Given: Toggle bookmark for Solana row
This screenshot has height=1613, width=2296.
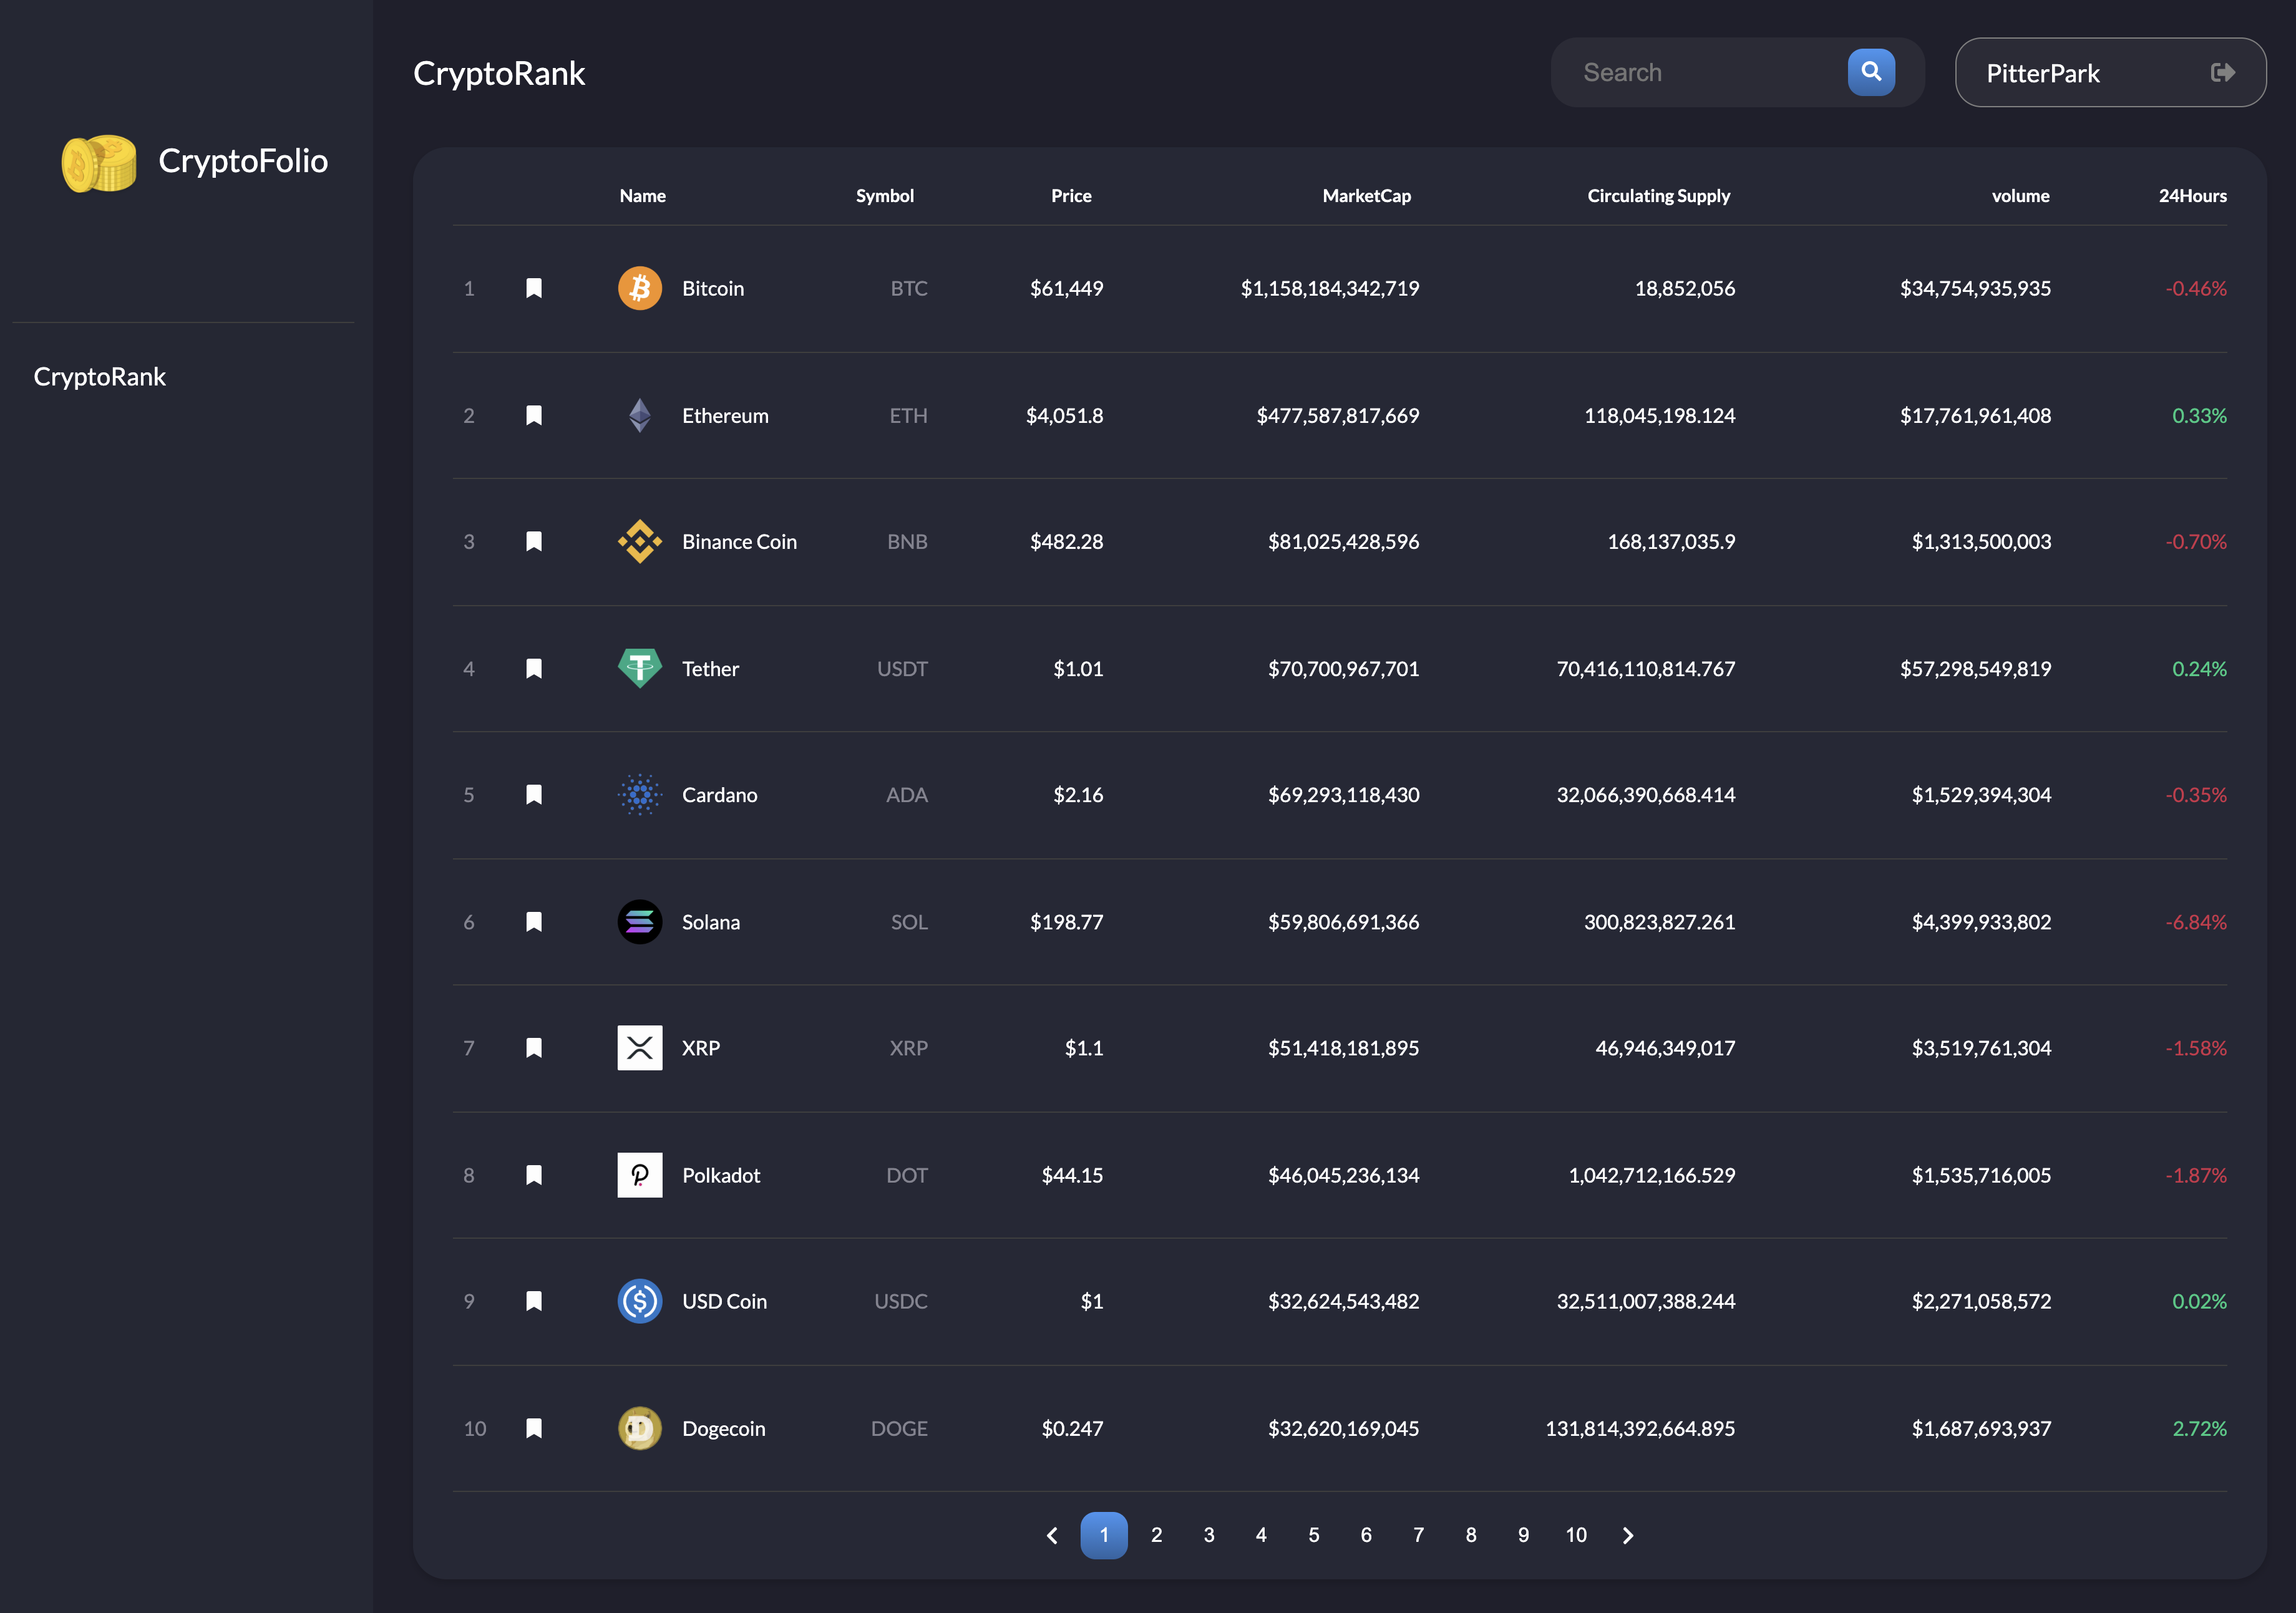Looking at the screenshot, I should coord(534,922).
